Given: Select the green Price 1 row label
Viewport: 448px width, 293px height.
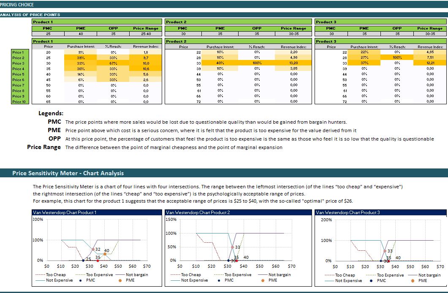Looking at the screenshot, I should 19,52.
